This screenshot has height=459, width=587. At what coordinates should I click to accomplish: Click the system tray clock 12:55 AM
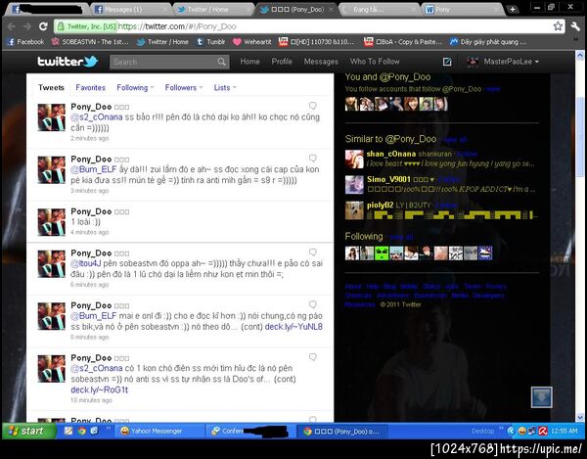(564, 432)
